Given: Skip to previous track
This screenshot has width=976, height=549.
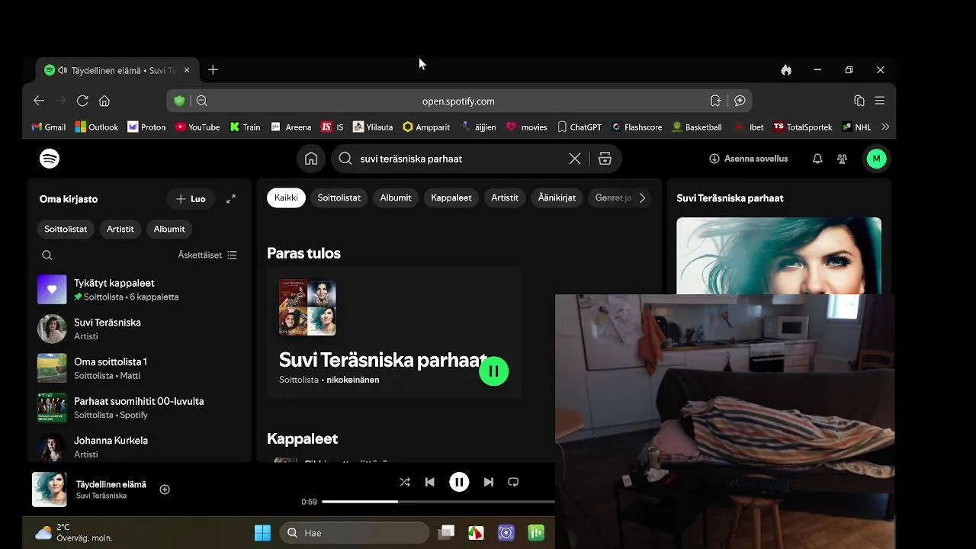Looking at the screenshot, I should pyautogui.click(x=430, y=482).
